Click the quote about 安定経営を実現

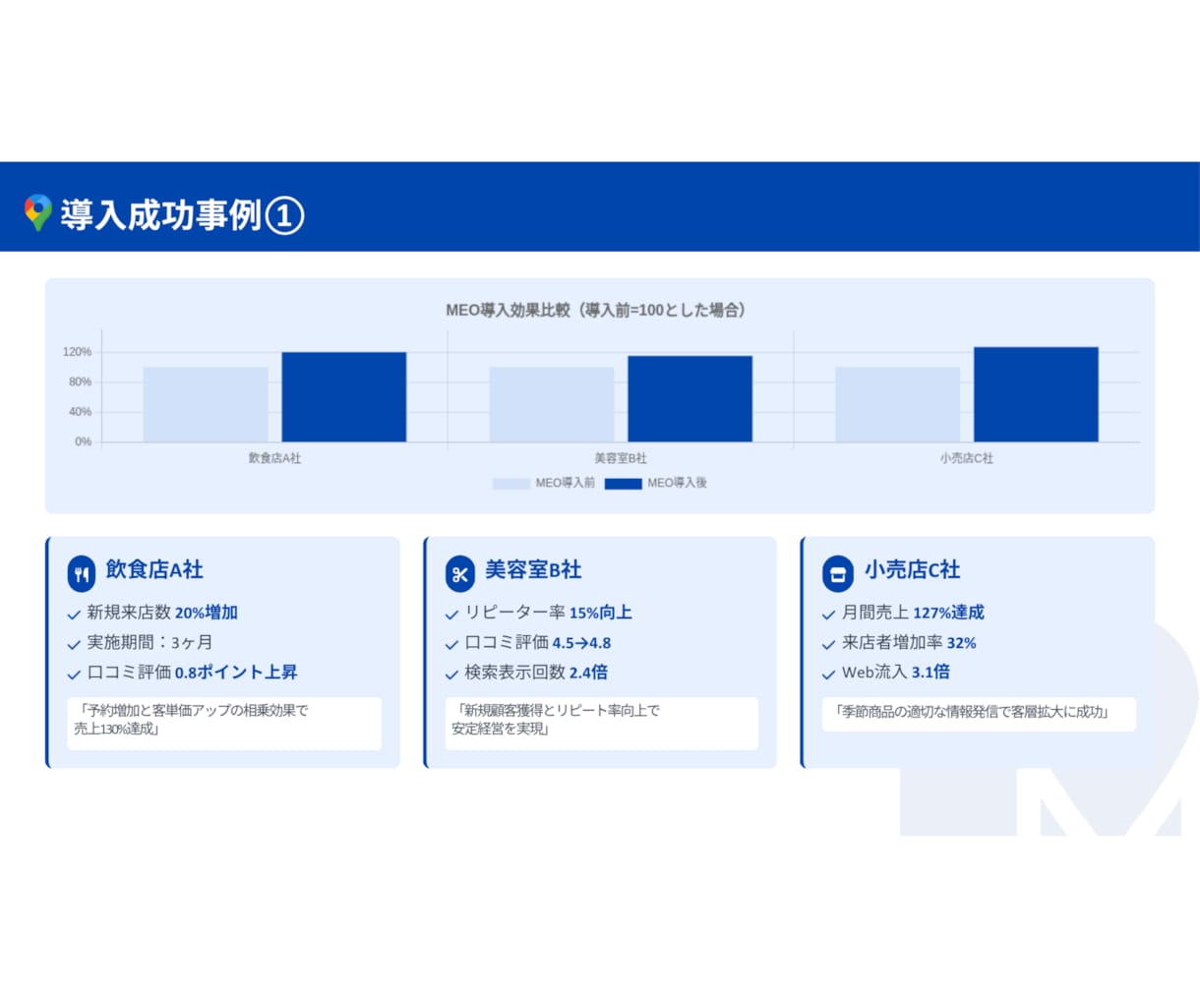pos(602,724)
